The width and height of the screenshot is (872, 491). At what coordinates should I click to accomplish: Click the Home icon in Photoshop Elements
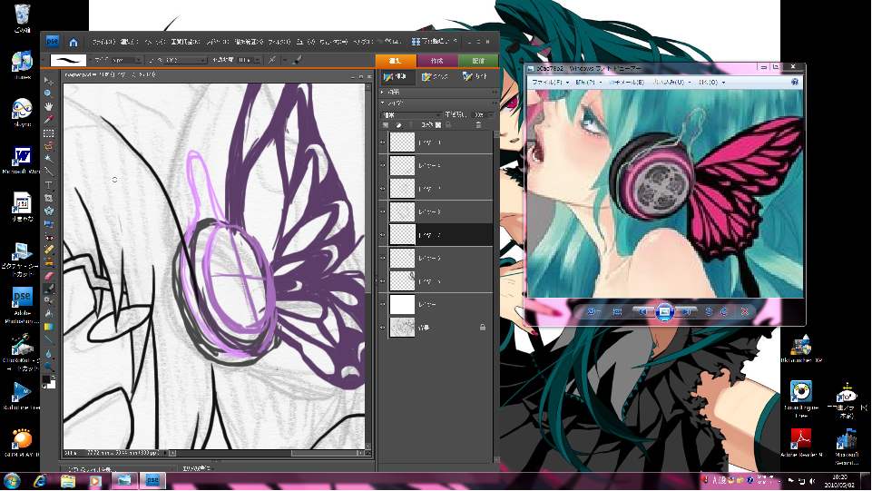pos(73,42)
